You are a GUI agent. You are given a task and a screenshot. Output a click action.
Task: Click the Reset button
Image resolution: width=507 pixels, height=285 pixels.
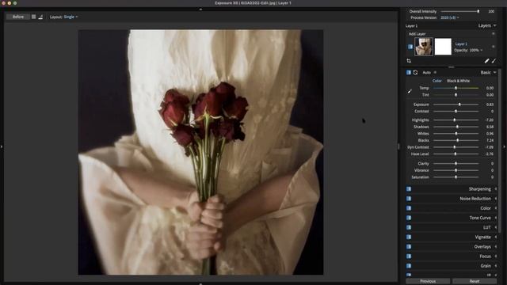coord(475,282)
